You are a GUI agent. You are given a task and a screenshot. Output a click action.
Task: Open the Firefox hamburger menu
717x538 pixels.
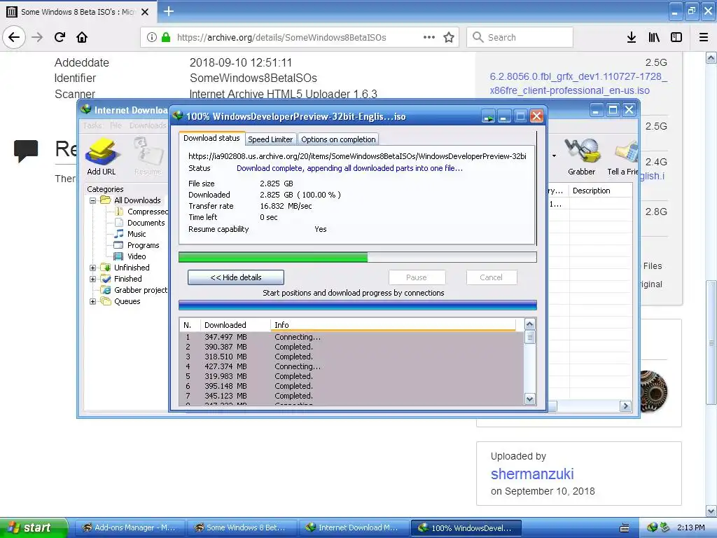tap(703, 38)
